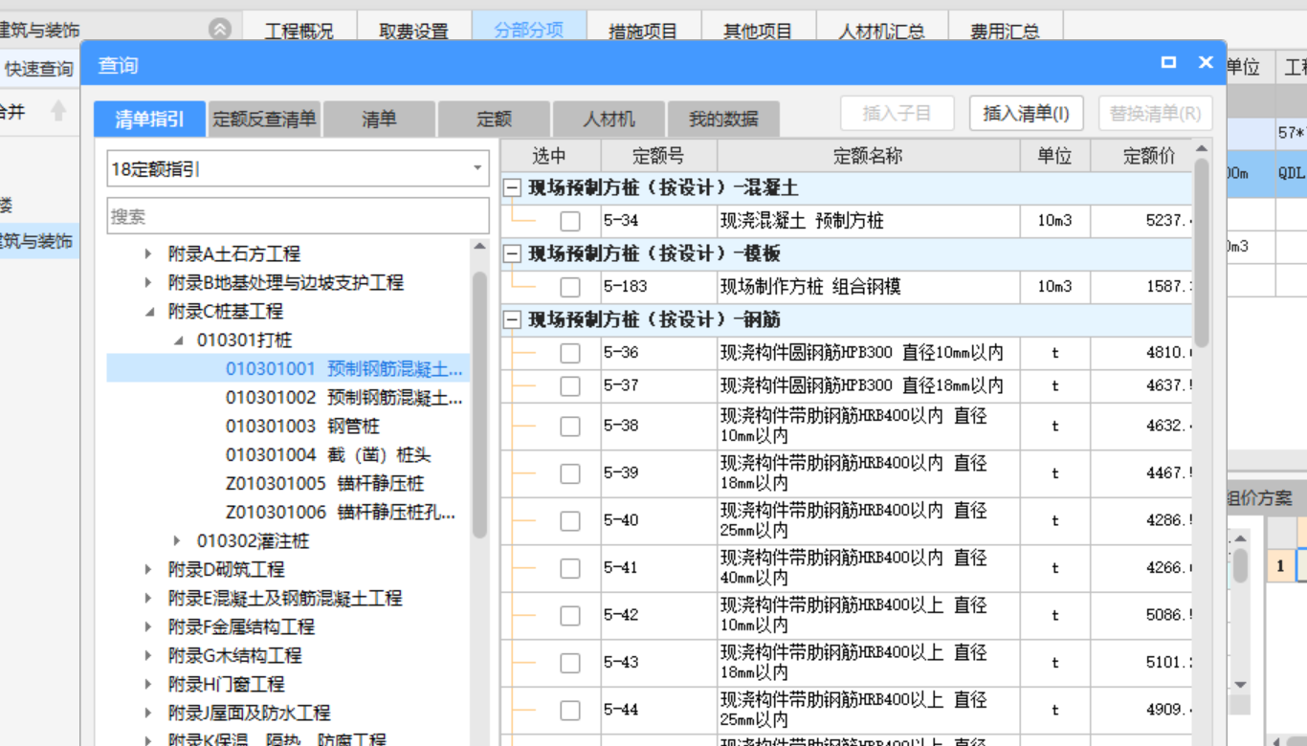Viewport: 1307px width, 746px height.
Task: Switch to the 定额反查清单 tab
Action: click(x=264, y=120)
